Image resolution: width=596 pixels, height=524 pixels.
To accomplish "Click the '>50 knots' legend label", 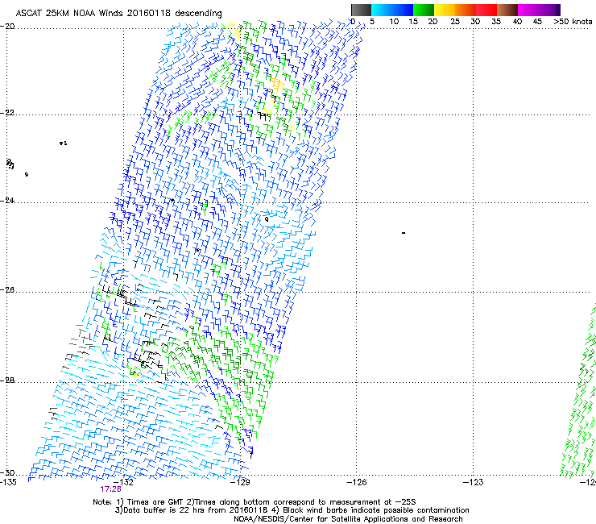I will pos(573,22).
